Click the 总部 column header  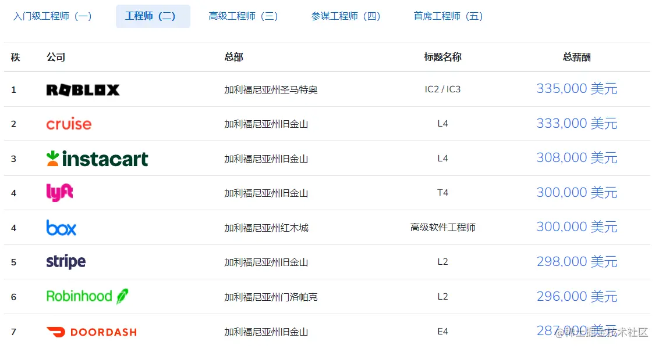click(233, 57)
